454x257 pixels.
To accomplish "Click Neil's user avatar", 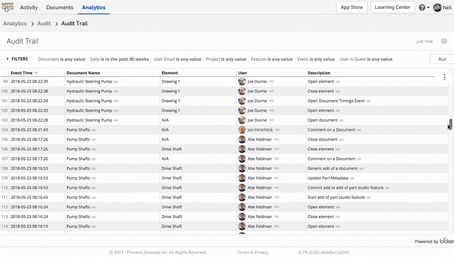I will pos(437,8).
